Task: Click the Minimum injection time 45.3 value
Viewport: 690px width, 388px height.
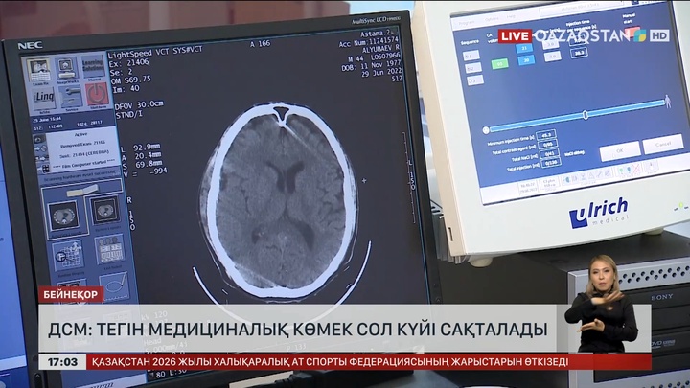Action: click(546, 135)
